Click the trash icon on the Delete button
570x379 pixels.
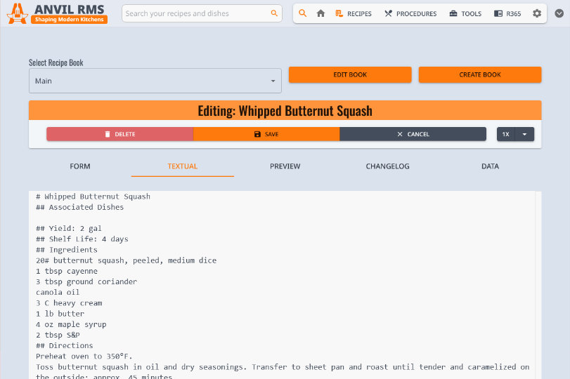point(107,134)
